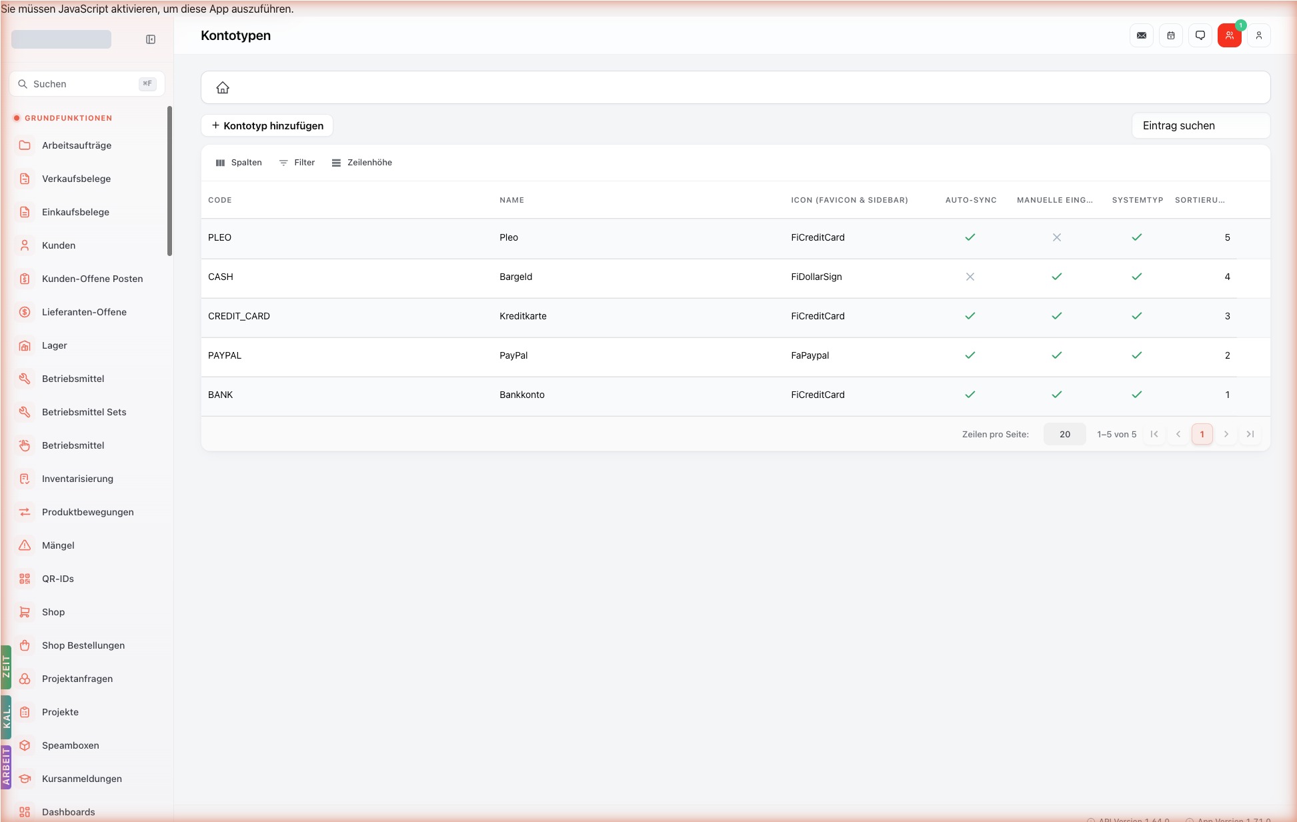The height and width of the screenshot is (822, 1297).
Task: Click the red users icon with badge
Action: click(1230, 35)
